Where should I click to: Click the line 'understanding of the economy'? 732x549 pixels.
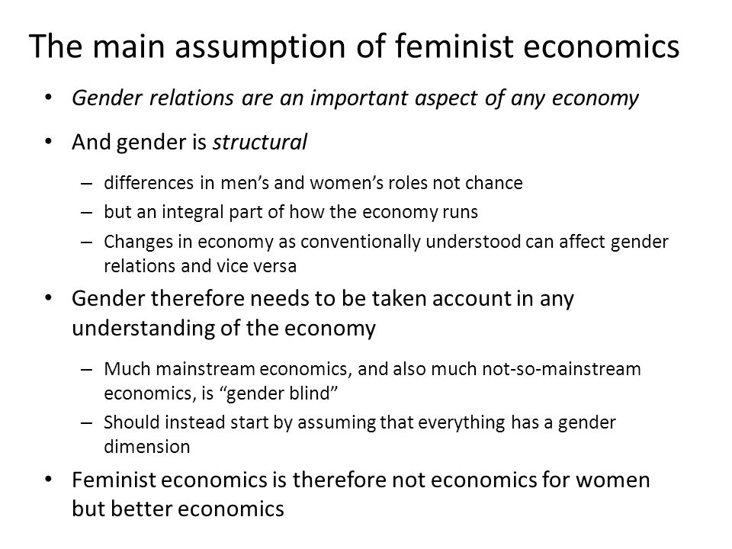[x=223, y=328]
